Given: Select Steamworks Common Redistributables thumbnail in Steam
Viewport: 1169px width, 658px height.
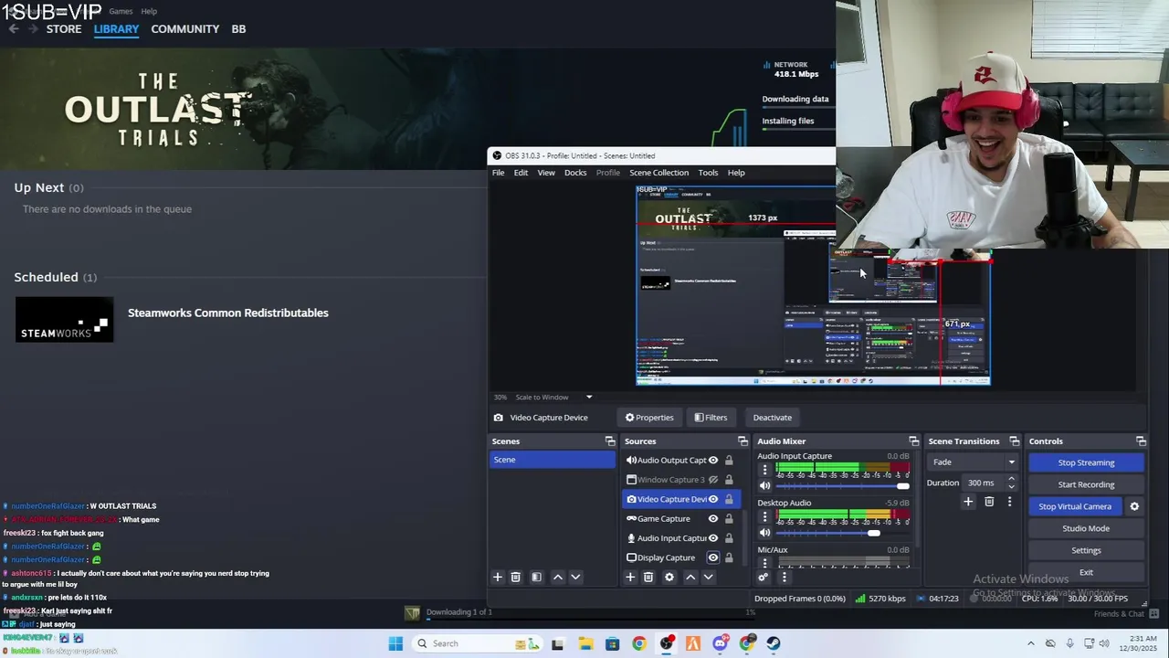Looking at the screenshot, I should [x=64, y=319].
